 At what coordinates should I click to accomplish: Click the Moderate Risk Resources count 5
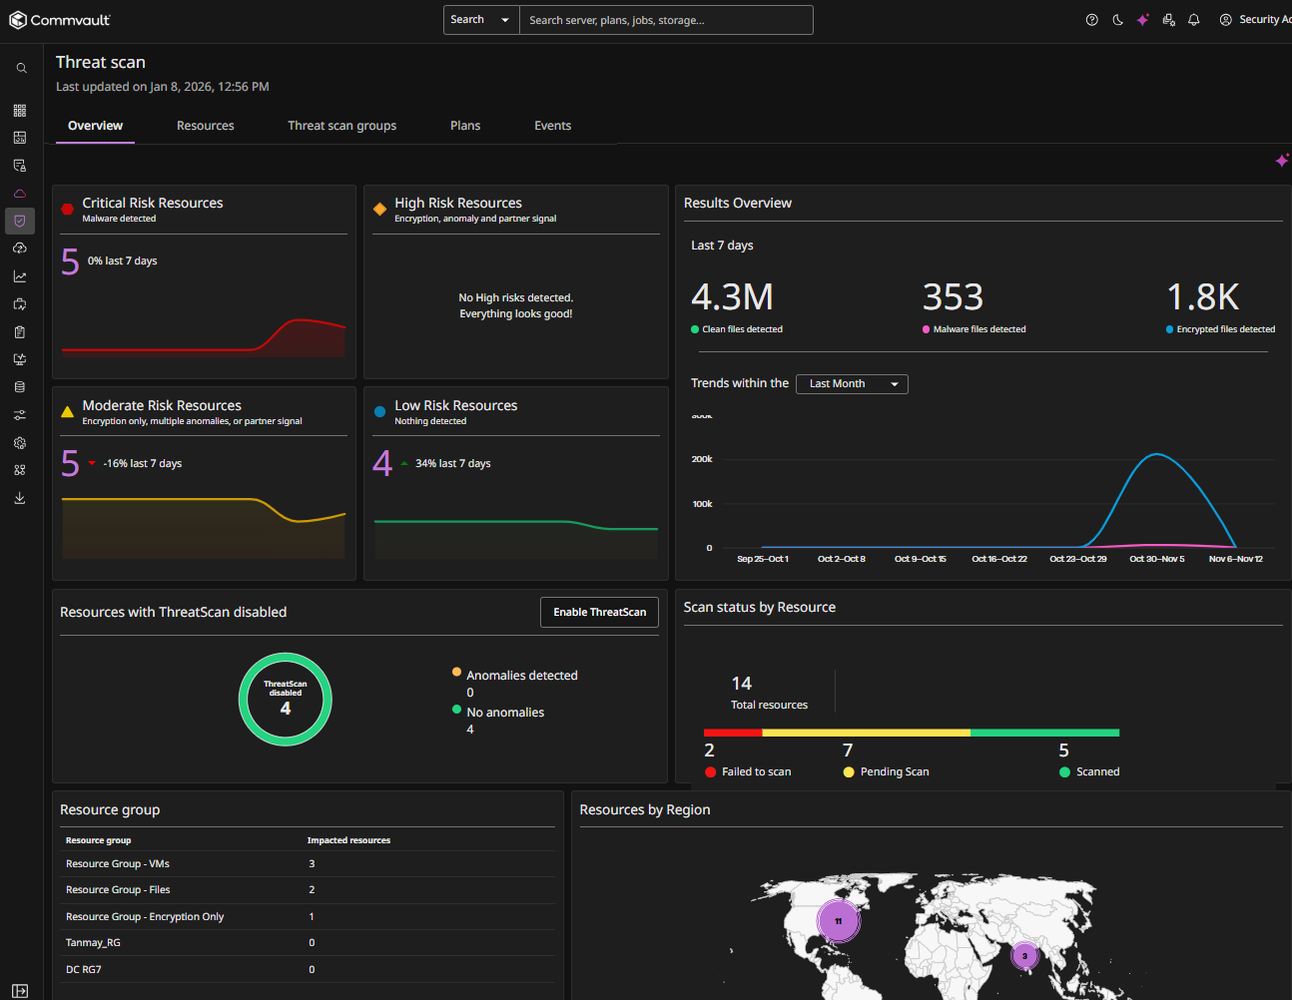tap(70, 463)
